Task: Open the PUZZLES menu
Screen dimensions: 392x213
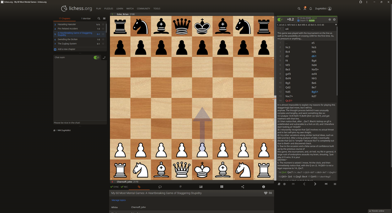Action: pyautogui.click(x=109, y=8)
